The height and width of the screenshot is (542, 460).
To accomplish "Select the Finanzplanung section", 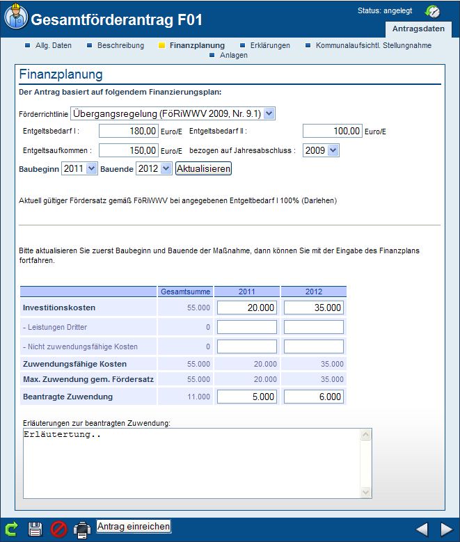I will pyautogui.click(x=197, y=45).
